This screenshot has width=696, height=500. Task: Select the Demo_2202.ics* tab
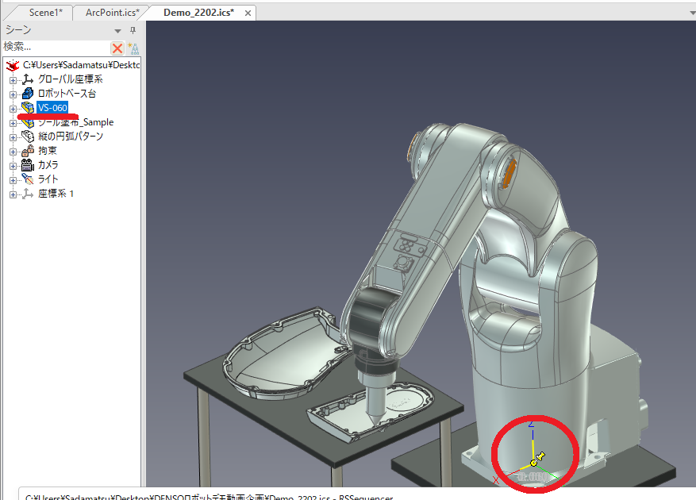[x=198, y=13]
